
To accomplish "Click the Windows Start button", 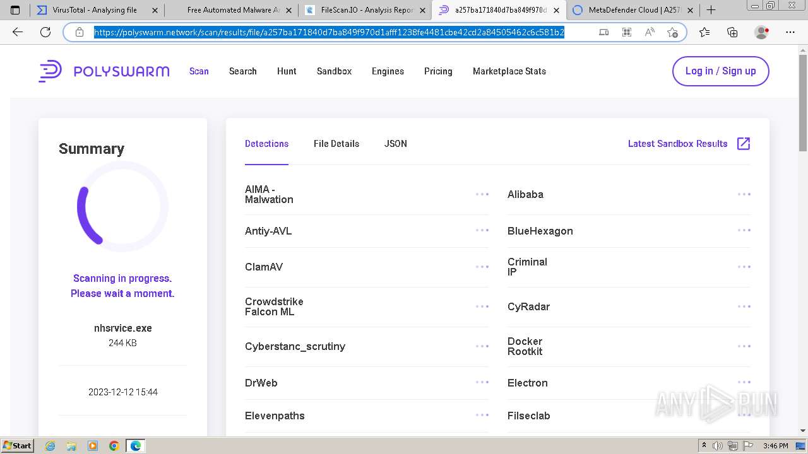I will click(17, 446).
